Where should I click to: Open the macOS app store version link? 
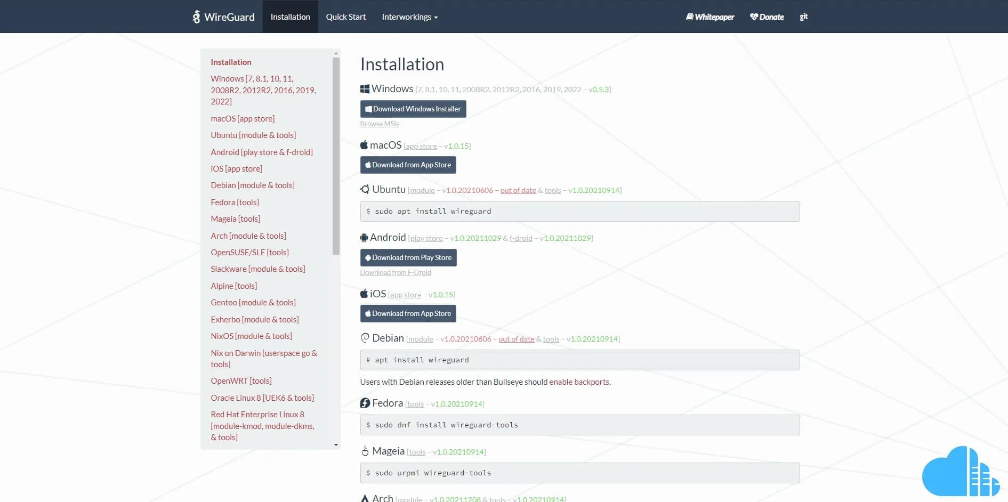point(421,146)
